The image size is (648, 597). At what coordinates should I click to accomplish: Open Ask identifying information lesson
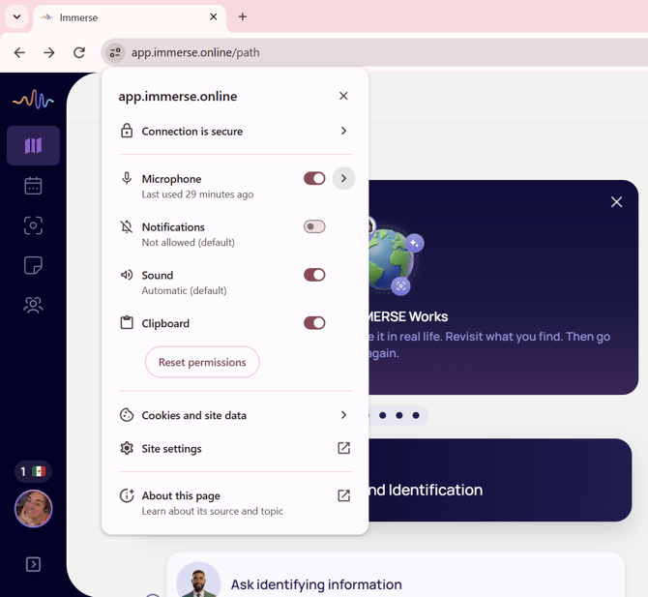(396, 575)
